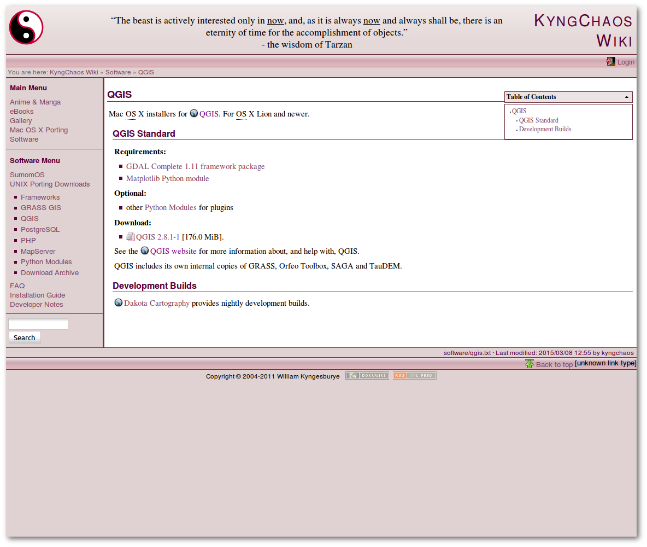Open Anime & Manga in Main Menu
This screenshot has height=547, width=647.
tap(35, 102)
